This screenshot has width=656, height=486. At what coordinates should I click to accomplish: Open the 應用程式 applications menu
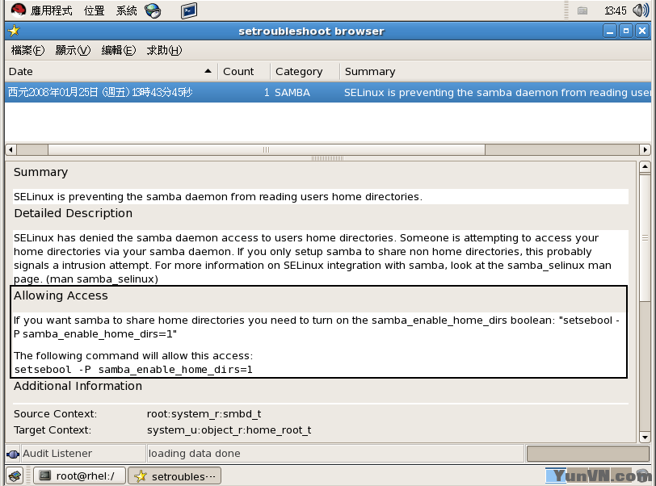click(51, 10)
